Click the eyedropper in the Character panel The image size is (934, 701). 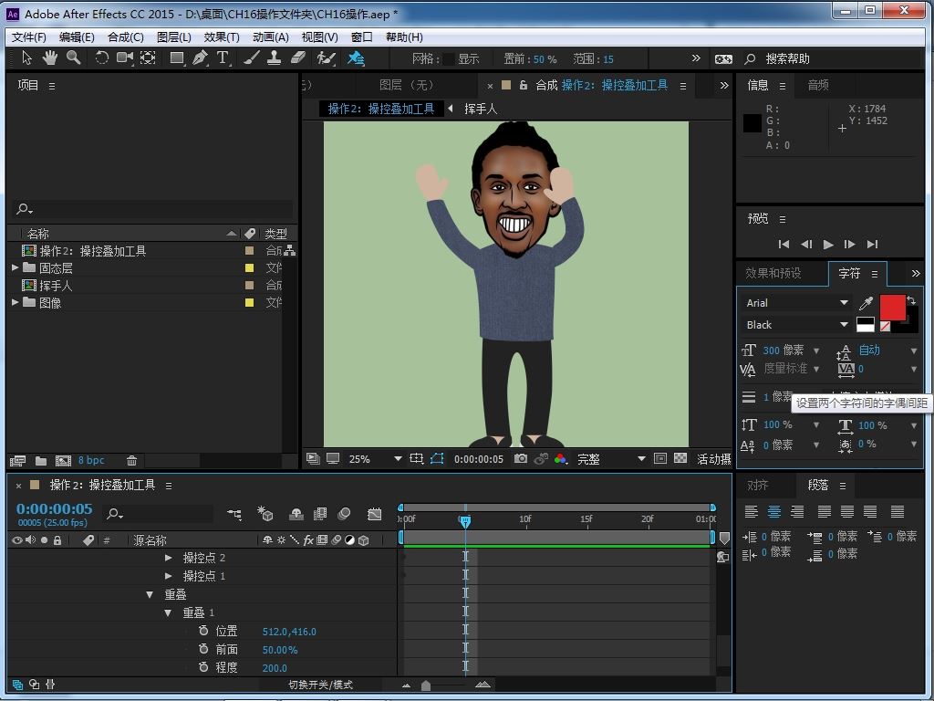pos(866,303)
